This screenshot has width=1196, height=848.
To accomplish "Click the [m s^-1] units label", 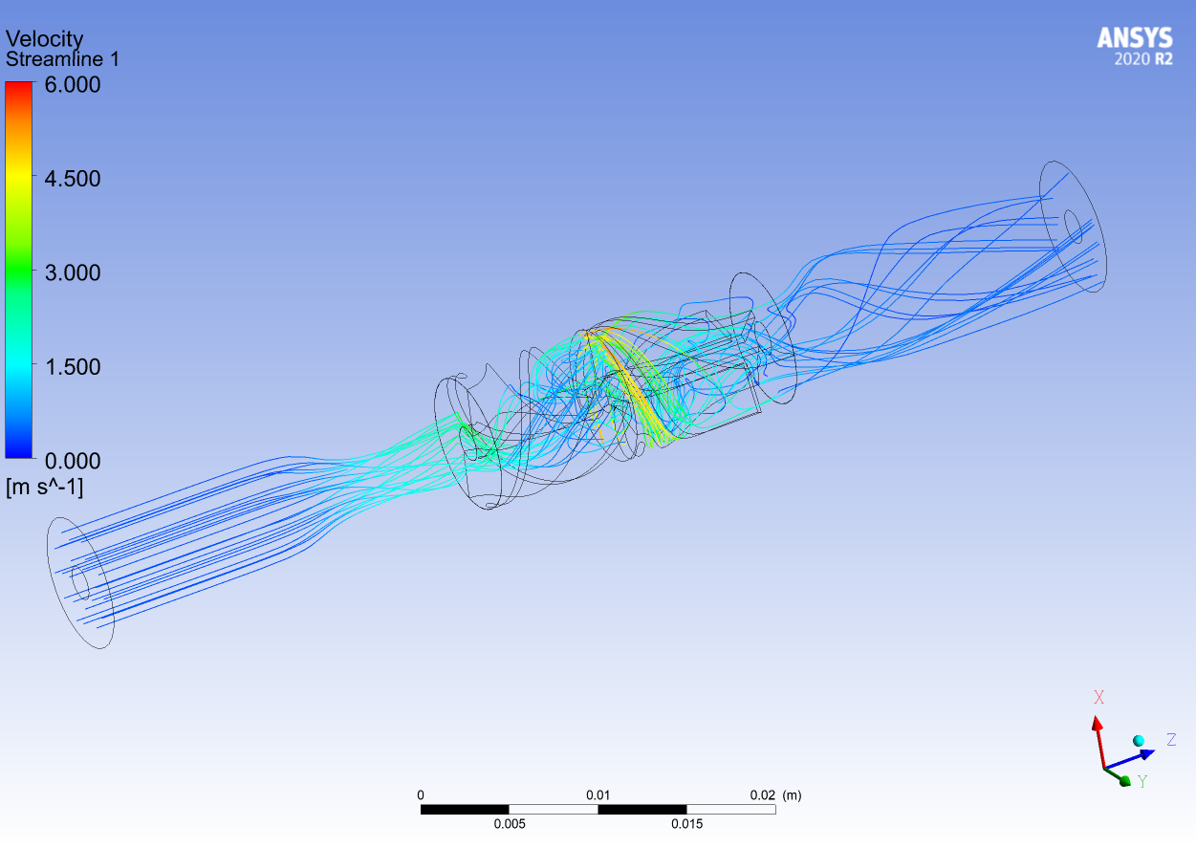I will 45,488.
